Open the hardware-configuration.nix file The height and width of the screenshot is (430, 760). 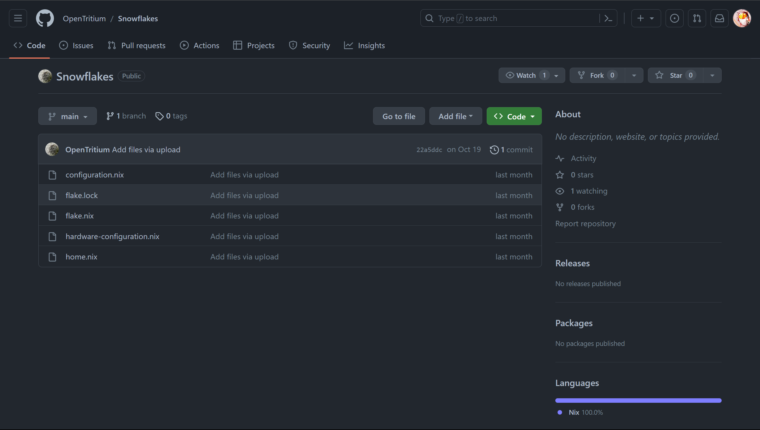coord(112,236)
